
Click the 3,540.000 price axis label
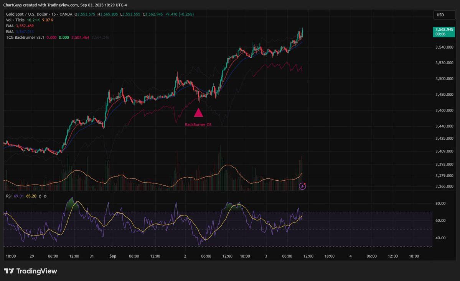pos(444,47)
